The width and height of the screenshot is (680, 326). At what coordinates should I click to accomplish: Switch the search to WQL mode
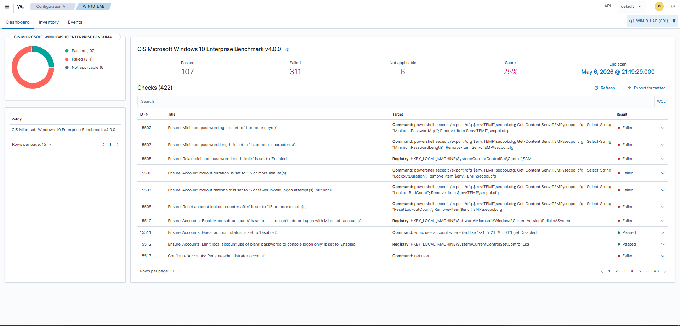tap(661, 101)
